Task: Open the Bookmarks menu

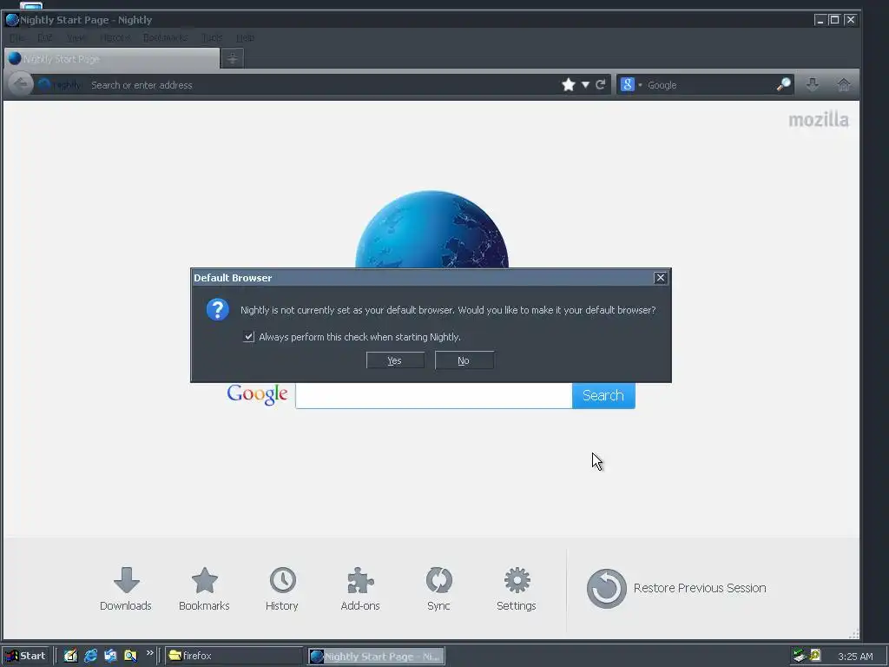Action: (x=165, y=37)
